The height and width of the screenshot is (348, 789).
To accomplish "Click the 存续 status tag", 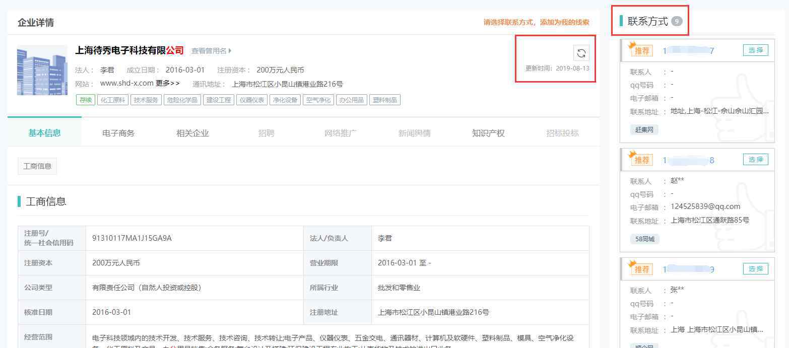I will point(86,100).
